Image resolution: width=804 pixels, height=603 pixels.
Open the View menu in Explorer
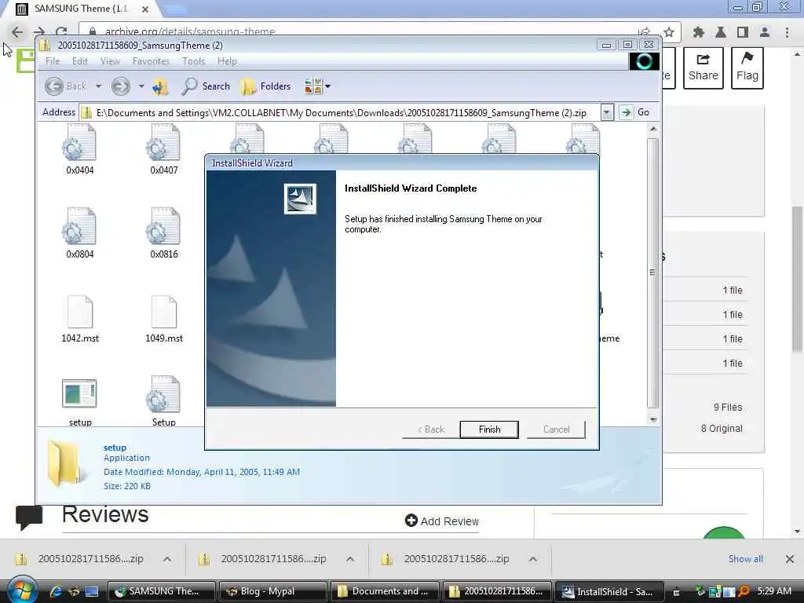(110, 61)
